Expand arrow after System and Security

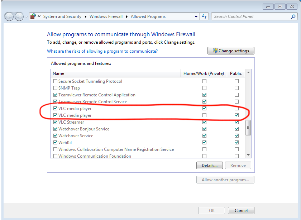[85, 16]
